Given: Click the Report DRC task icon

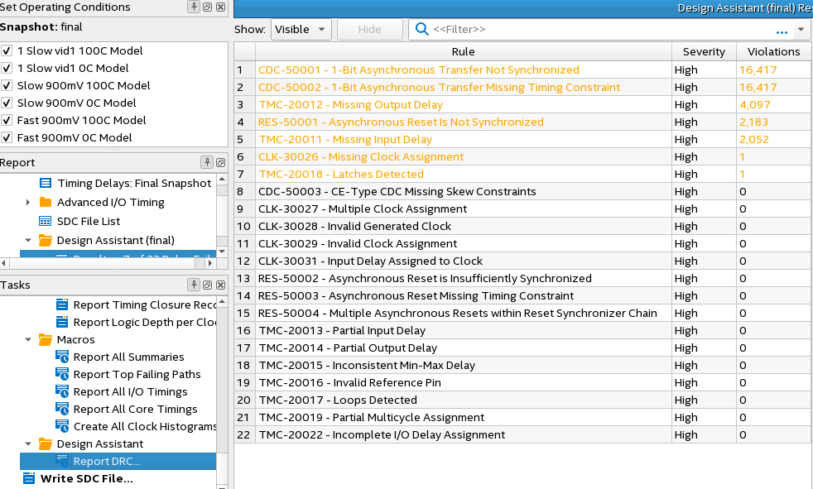Looking at the screenshot, I should tap(62, 461).
